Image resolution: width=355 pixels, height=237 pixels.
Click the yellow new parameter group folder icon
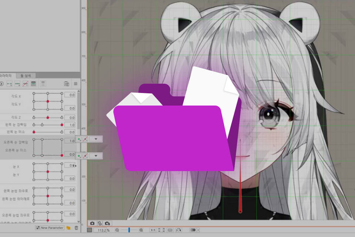click(x=68, y=228)
